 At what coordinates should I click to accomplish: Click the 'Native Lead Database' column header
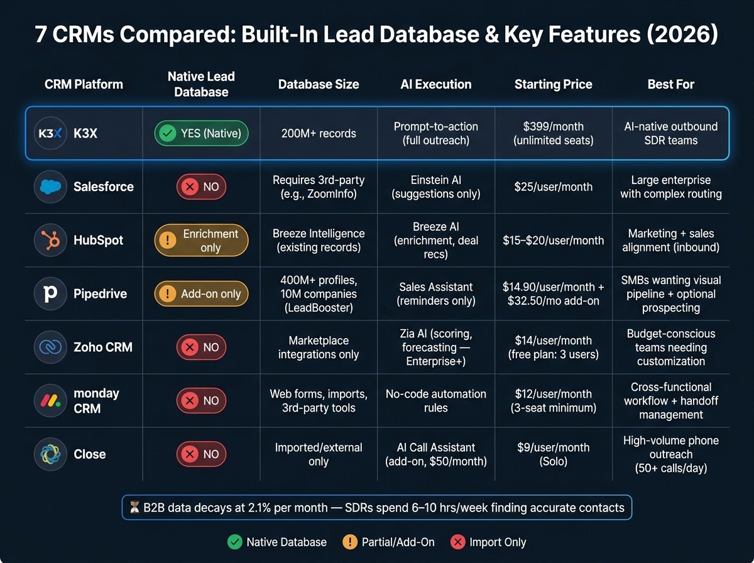[x=201, y=84]
